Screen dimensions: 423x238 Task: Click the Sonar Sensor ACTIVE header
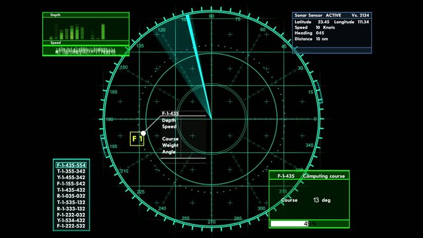tap(318, 15)
